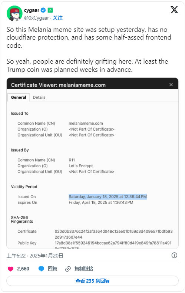Click the Certificate fingerprint hash value

pyautogui.click(x=114, y=234)
